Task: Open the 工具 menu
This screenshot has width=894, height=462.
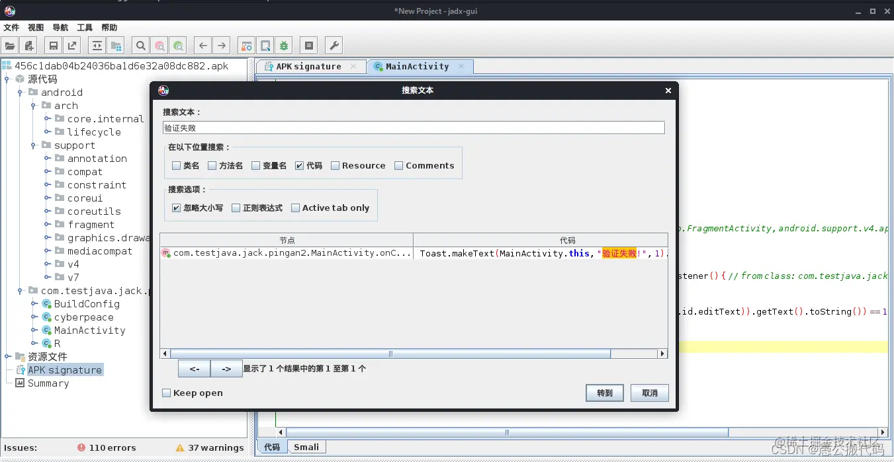Action: tap(85, 28)
